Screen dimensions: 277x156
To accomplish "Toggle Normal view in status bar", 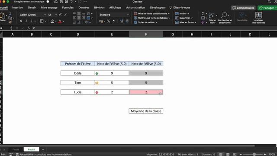I will (x=221, y=154).
